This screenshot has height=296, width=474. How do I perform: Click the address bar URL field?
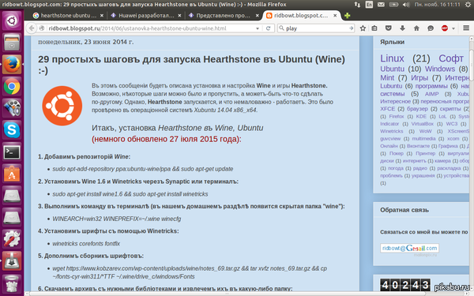151,28
